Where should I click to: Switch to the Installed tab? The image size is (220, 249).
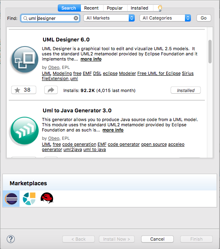coord(139,8)
